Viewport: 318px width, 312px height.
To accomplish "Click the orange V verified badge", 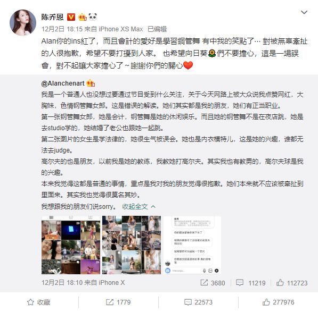I will pos(71,17).
